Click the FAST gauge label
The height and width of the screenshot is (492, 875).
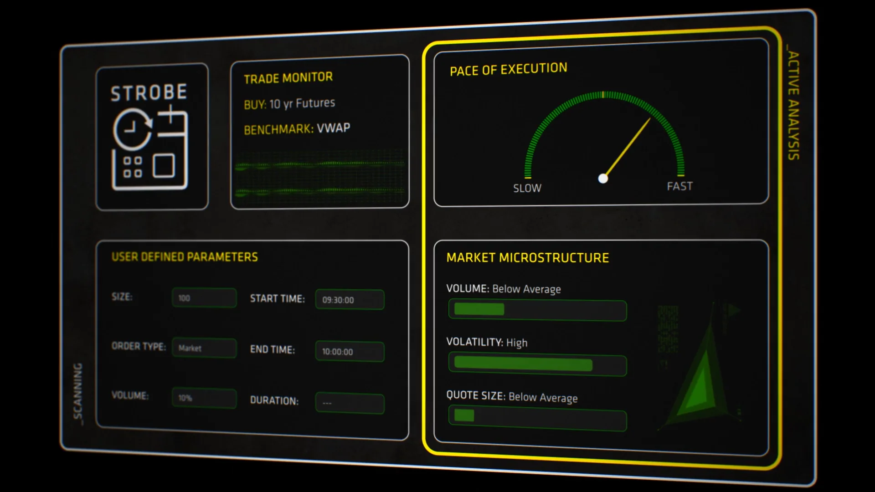679,186
